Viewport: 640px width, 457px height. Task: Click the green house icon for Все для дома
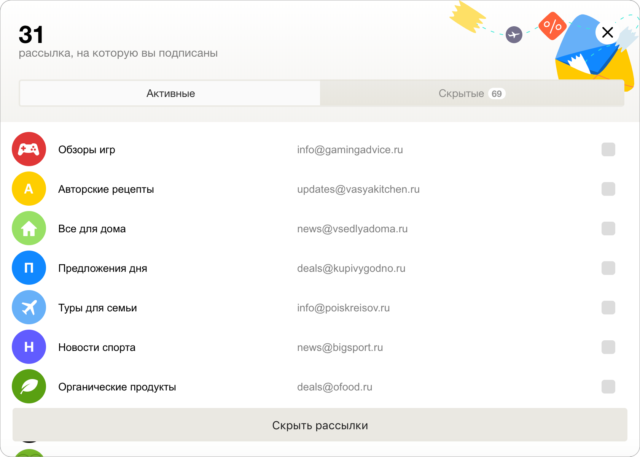(29, 228)
